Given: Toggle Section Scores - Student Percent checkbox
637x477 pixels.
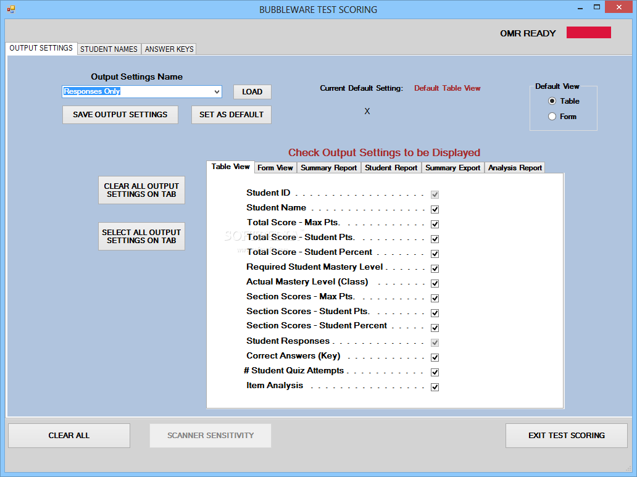Looking at the screenshot, I should 435,328.
